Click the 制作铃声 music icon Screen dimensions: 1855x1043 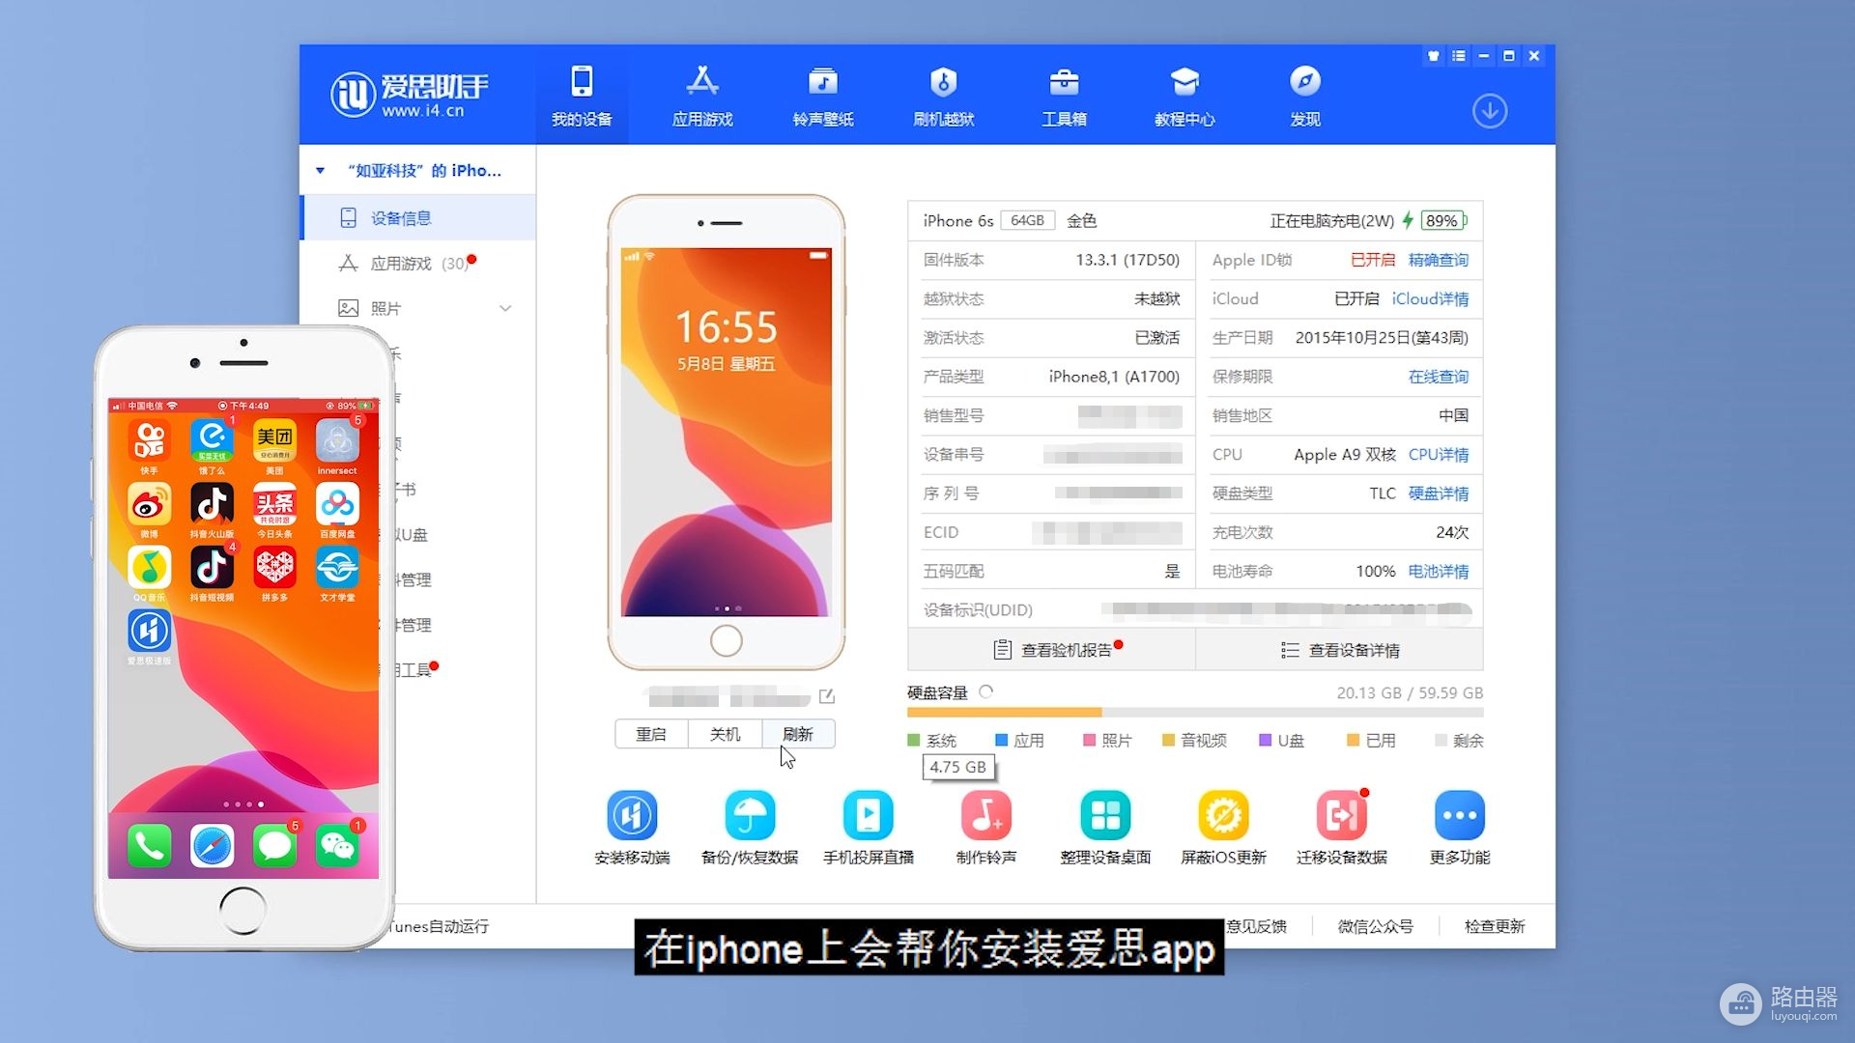tap(985, 816)
